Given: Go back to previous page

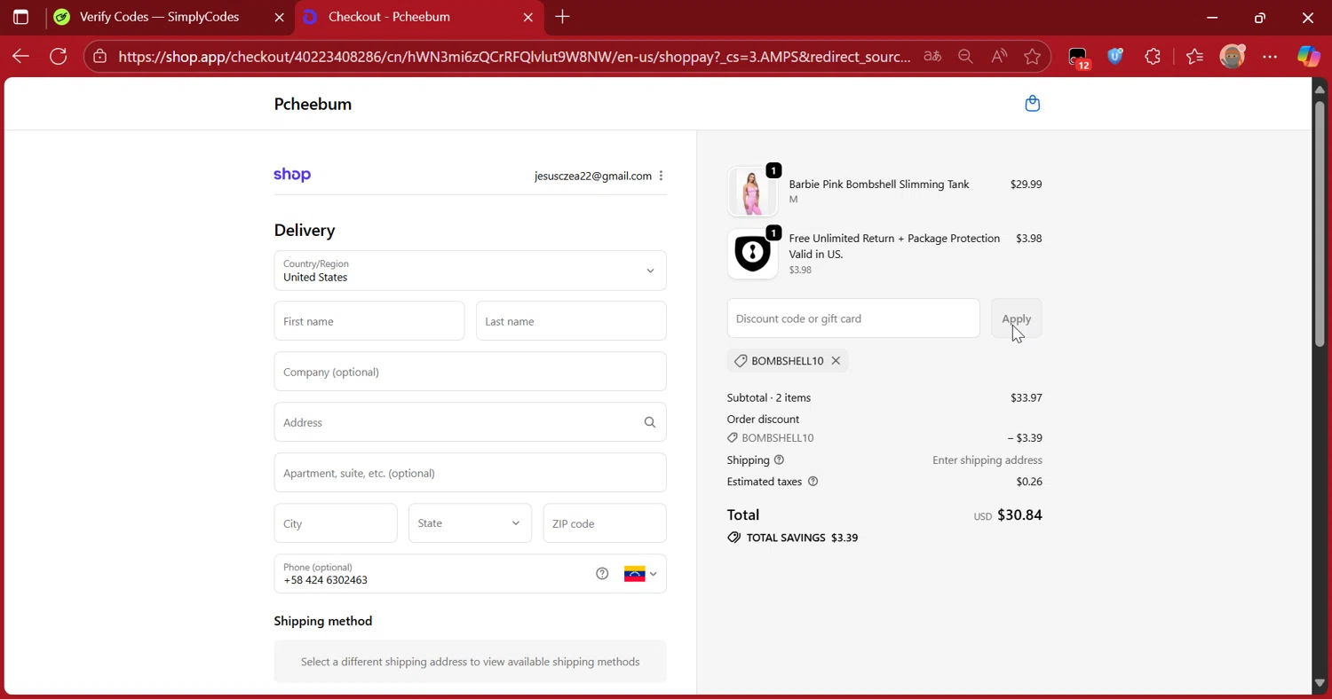Looking at the screenshot, I should point(20,57).
